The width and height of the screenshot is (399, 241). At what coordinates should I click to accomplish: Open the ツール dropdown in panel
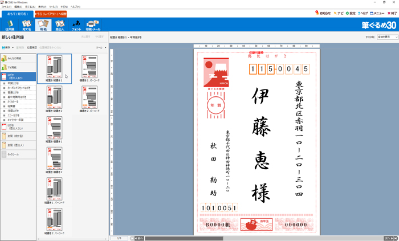tap(101, 48)
